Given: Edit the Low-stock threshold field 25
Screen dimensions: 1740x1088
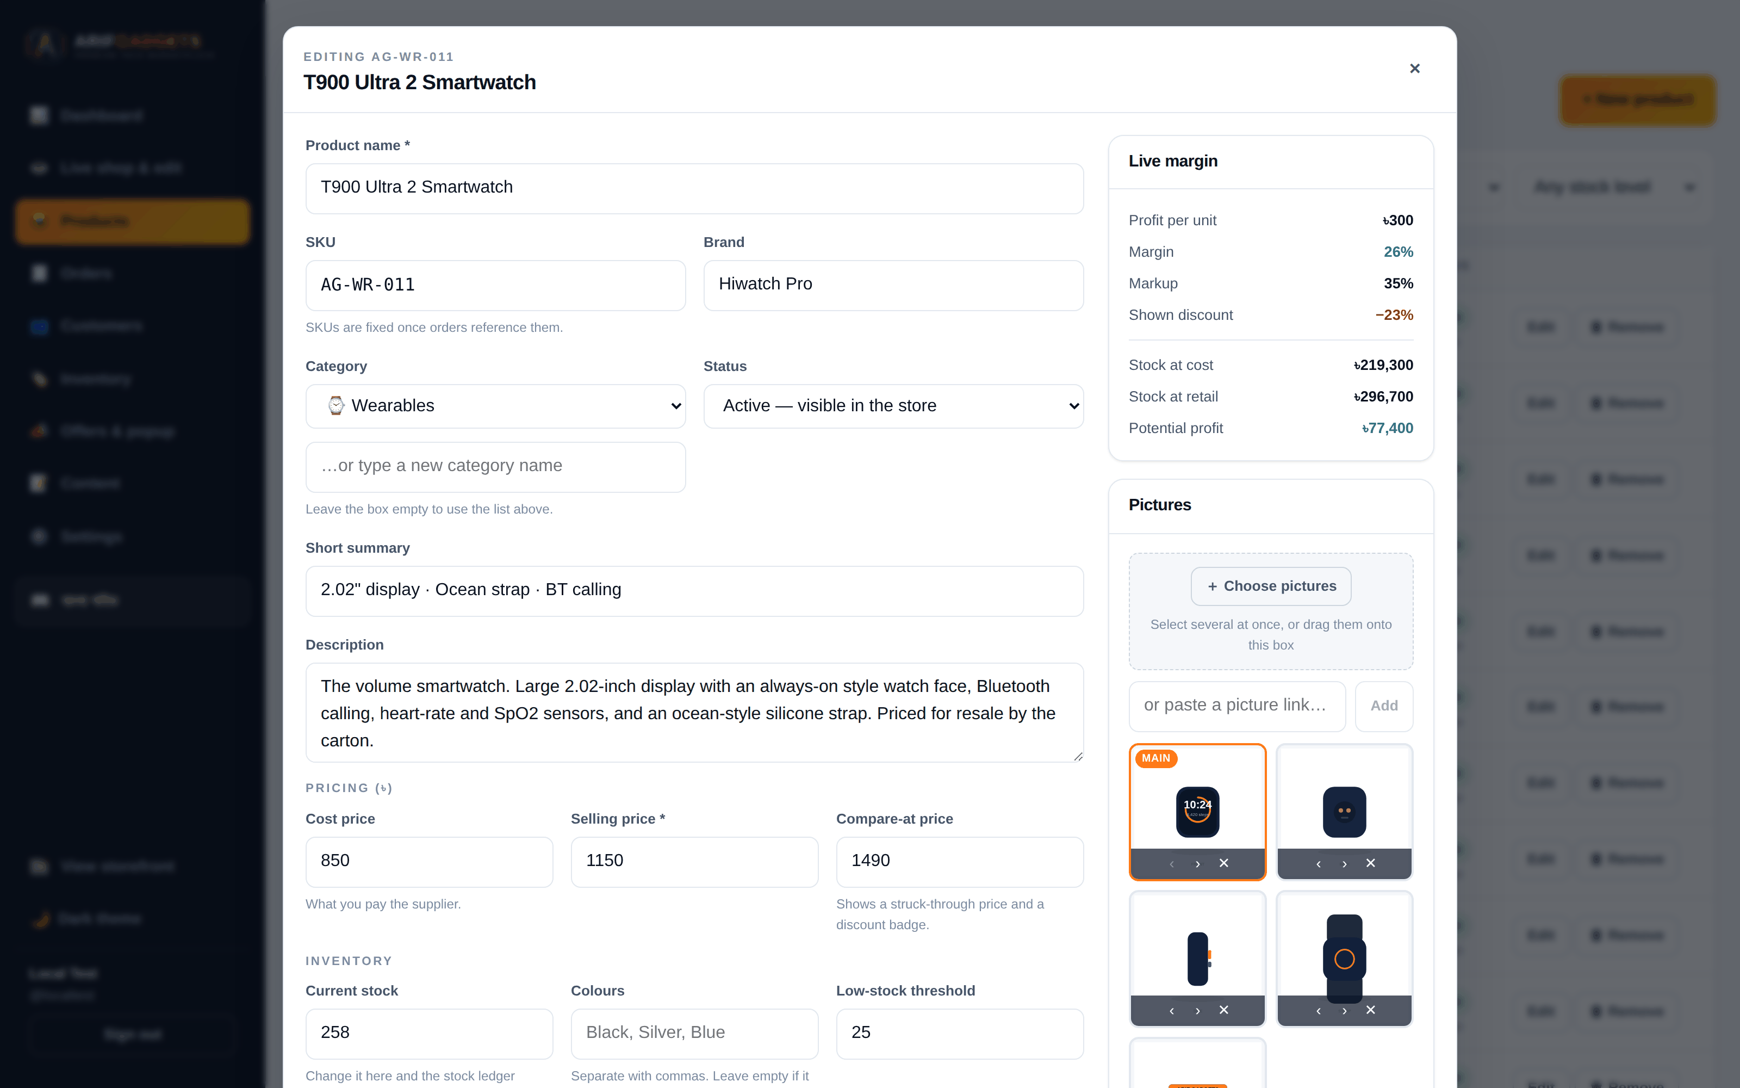Looking at the screenshot, I should (x=960, y=1033).
